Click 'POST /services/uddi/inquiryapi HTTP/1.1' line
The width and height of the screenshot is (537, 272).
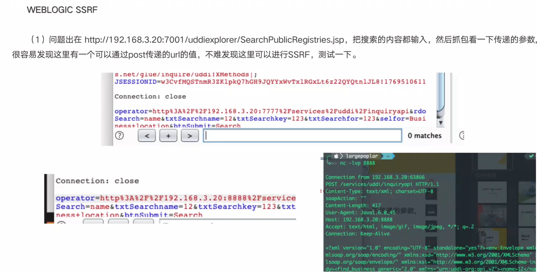tap(382, 184)
